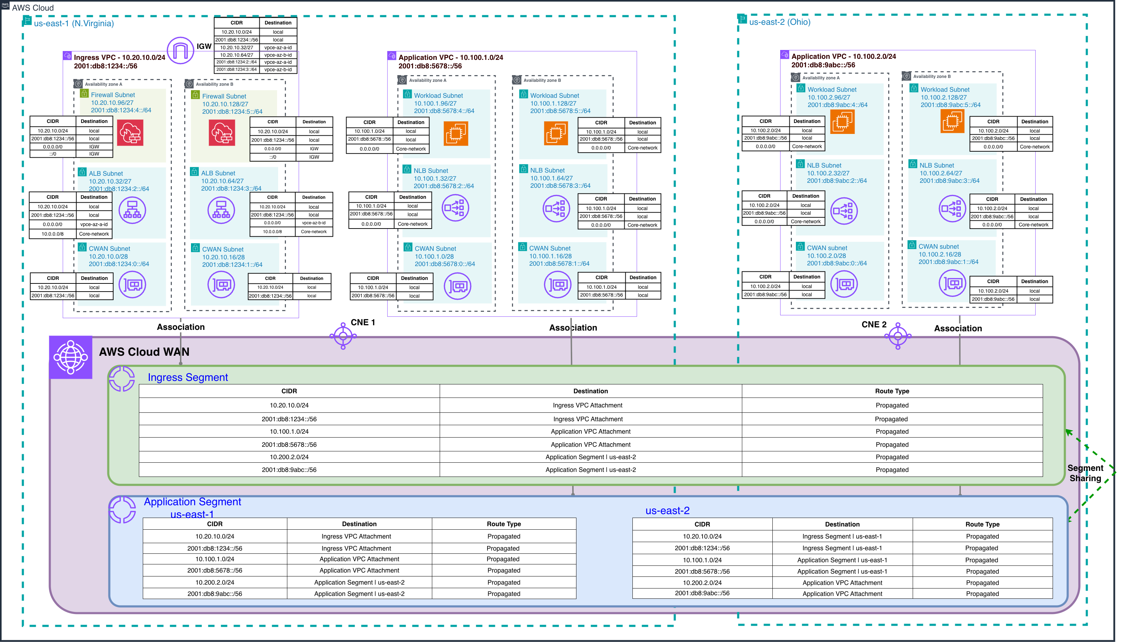This screenshot has height=642, width=1121.
Task: Select the Segment Sharing label
Action: click(x=1085, y=473)
